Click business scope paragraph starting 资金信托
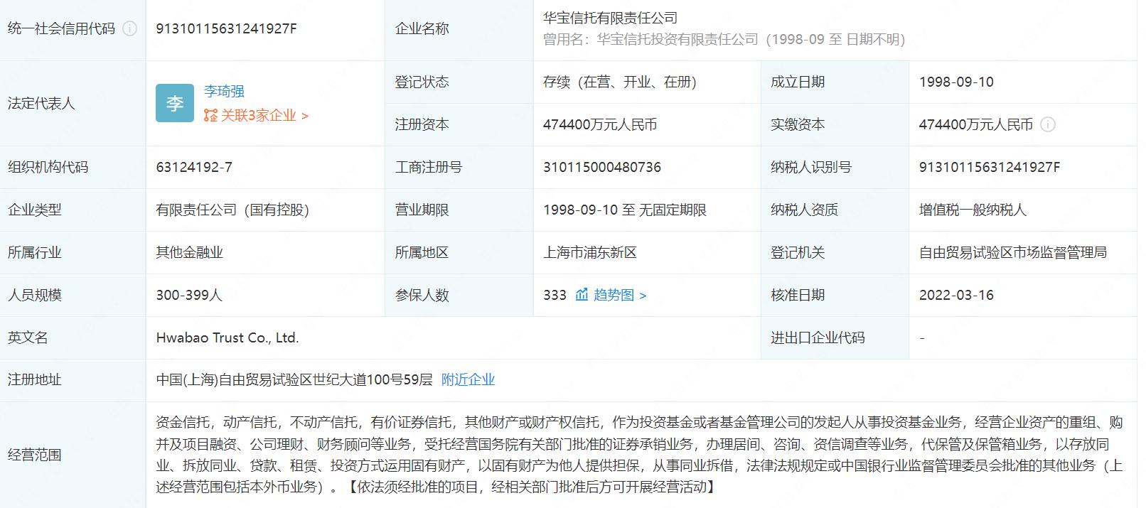The height and width of the screenshot is (508, 1146). coord(639,455)
